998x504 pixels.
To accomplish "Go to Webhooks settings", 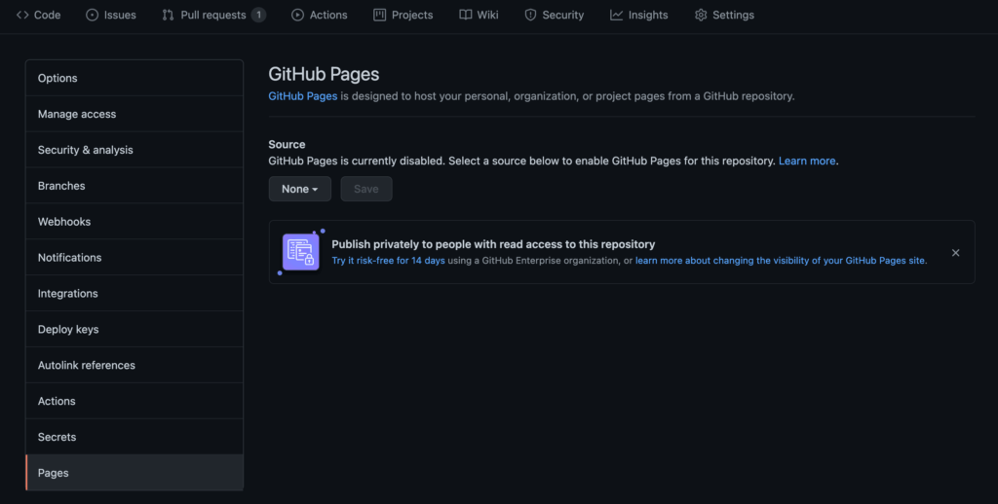I will [64, 222].
